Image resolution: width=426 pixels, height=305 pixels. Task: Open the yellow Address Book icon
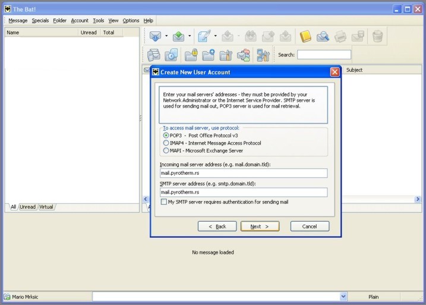(x=305, y=36)
